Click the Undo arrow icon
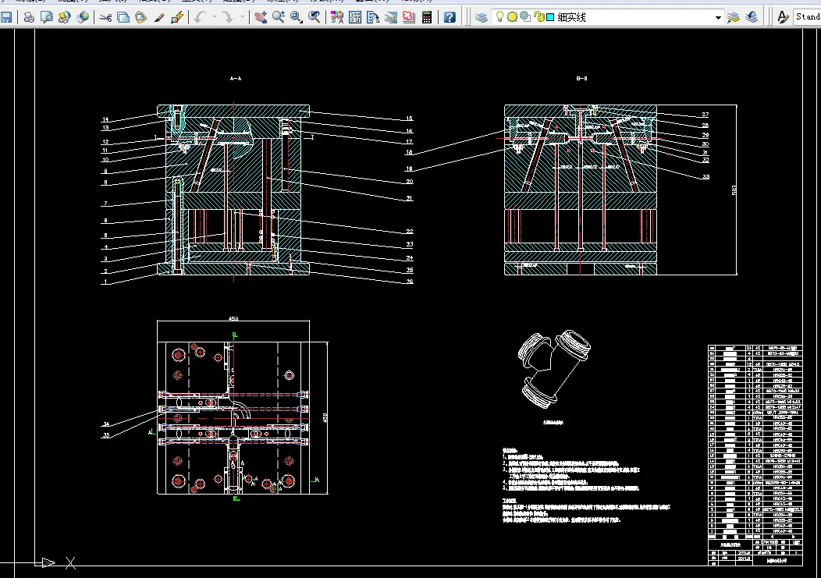This screenshot has height=578, width=821. [x=200, y=17]
